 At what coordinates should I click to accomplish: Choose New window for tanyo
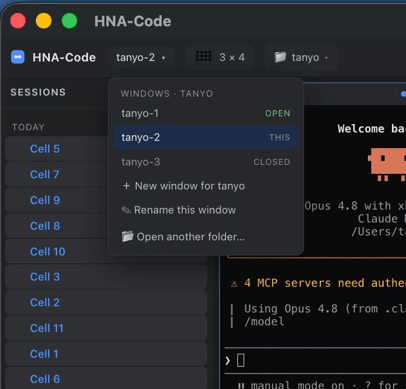tap(206, 186)
